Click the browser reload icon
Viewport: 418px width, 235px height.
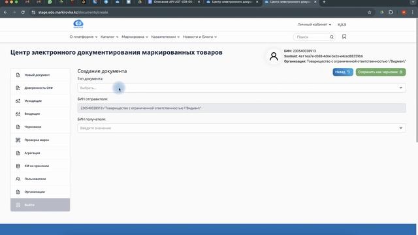click(23, 12)
